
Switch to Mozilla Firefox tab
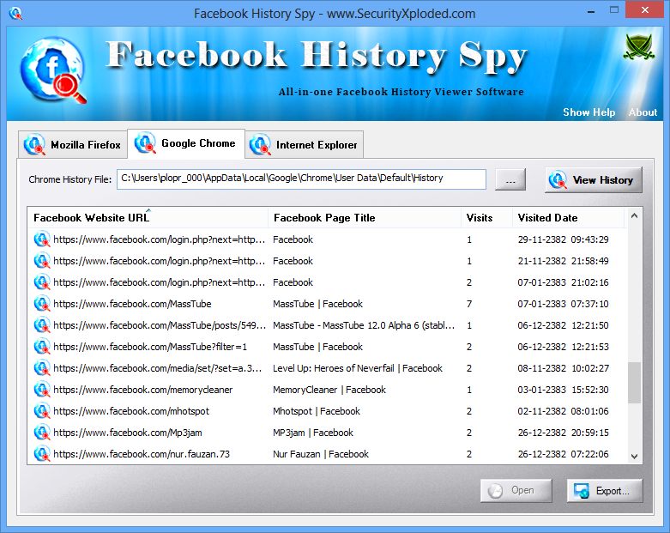tap(73, 144)
